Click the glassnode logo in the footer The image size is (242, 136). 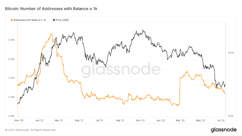point(222,130)
